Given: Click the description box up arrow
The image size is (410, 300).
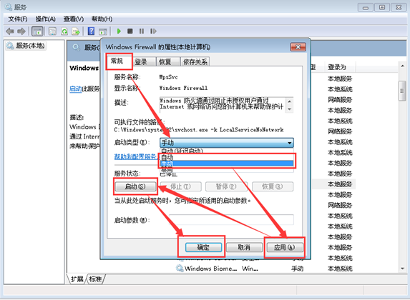Looking at the screenshot, I should tap(289, 101).
